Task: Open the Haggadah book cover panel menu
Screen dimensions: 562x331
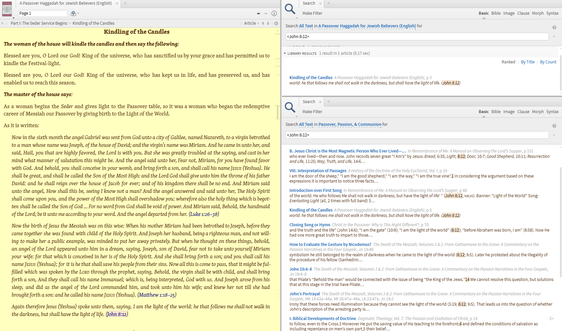Action: 7,9
